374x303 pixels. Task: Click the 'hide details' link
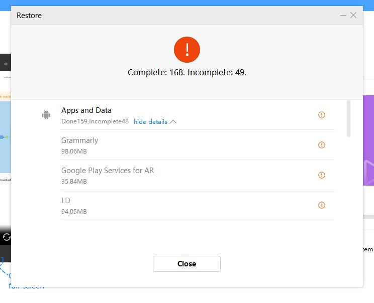[150, 121]
